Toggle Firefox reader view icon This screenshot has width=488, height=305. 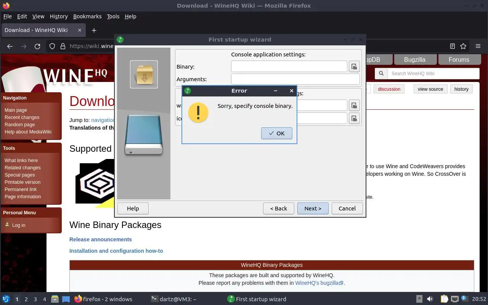click(x=453, y=46)
